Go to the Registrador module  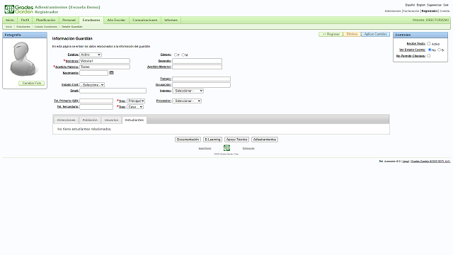point(430,11)
